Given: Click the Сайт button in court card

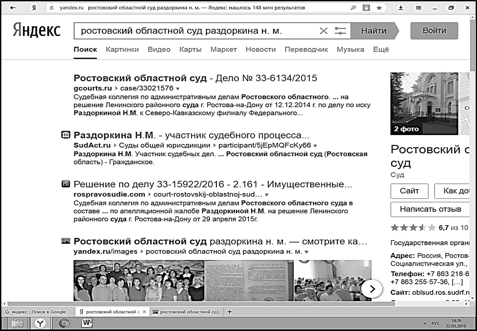Looking at the screenshot, I should tap(409, 191).
